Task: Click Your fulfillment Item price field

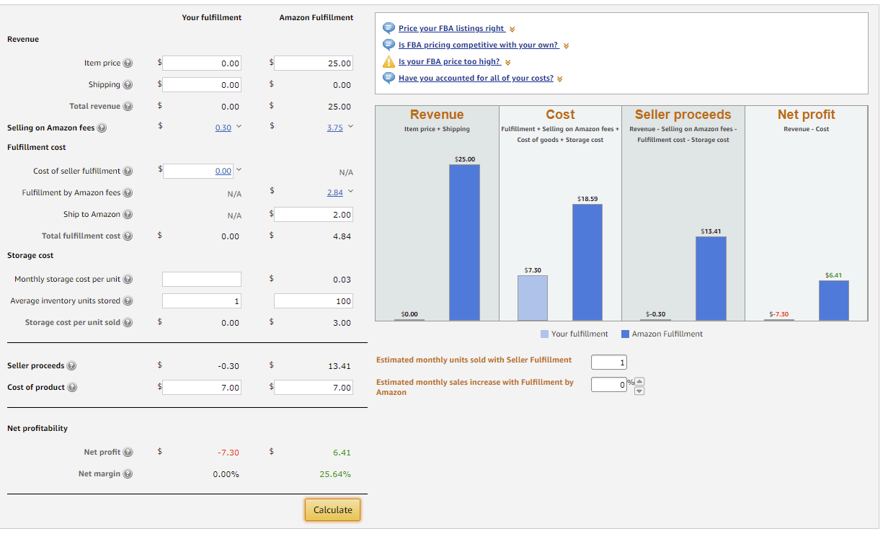Action: (x=202, y=63)
